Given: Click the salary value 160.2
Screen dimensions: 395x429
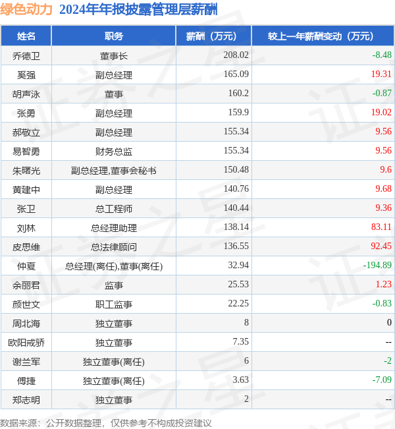Looking at the screenshot, I should [238, 94].
